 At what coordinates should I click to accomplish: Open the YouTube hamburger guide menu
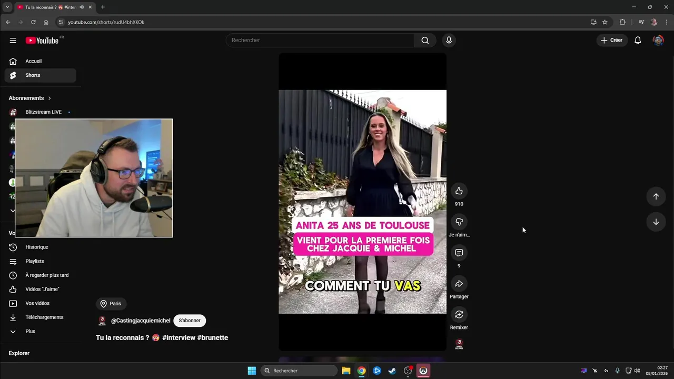pyautogui.click(x=13, y=41)
